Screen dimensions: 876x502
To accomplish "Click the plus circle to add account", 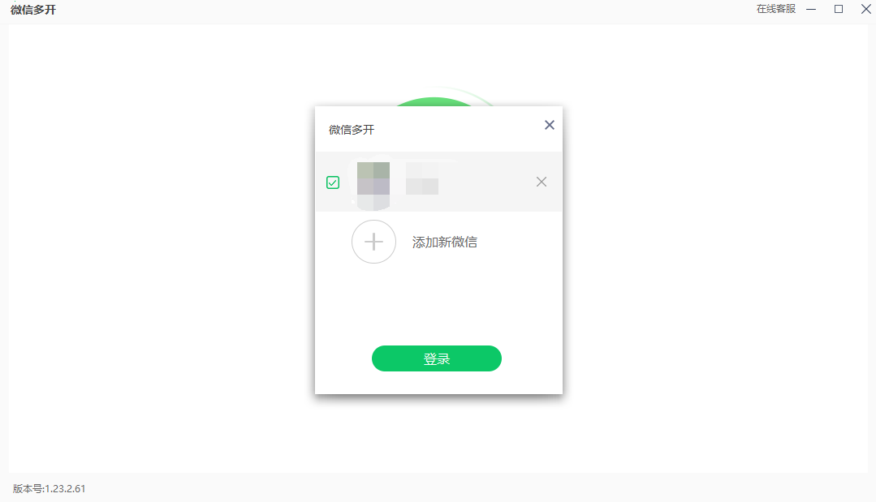I will point(373,242).
